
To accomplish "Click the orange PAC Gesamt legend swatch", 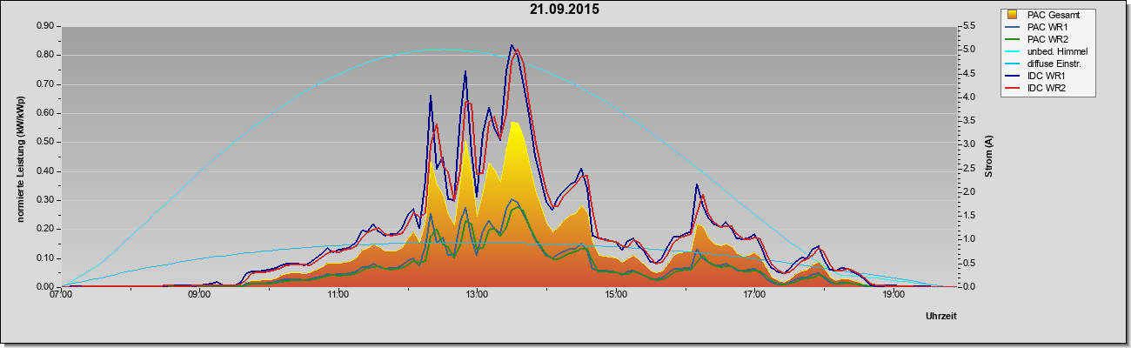I will 1014,15.
